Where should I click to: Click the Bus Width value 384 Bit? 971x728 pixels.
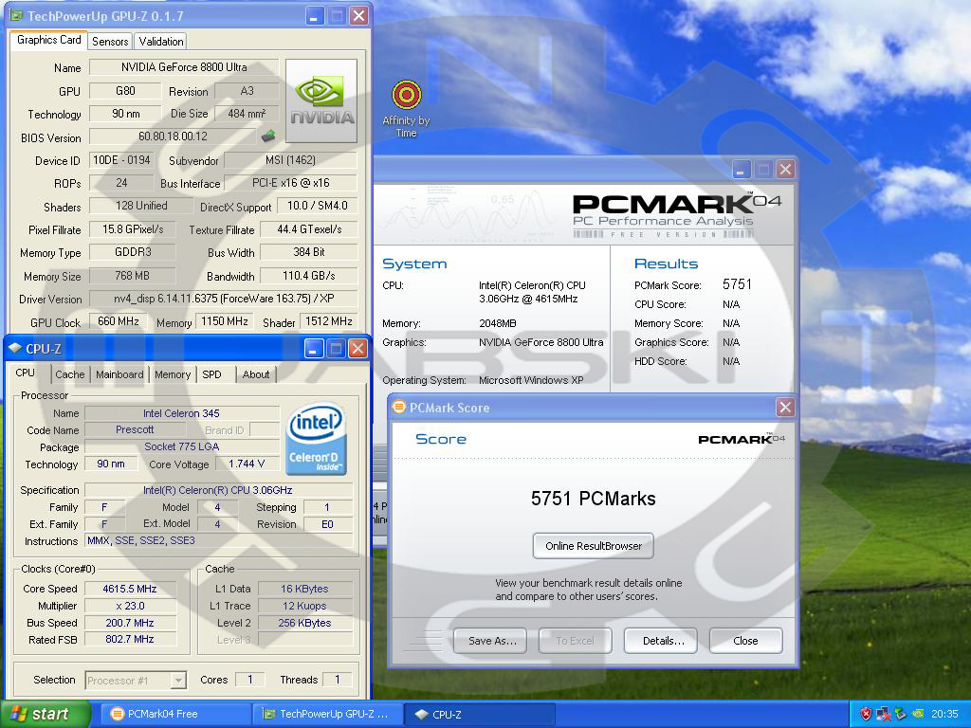[x=308, y=252]
